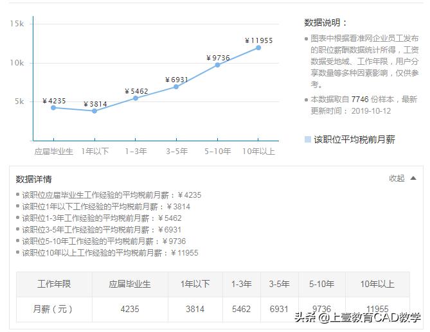Toggle the 该职位平均税前月薪 legend color square

click(308, 139)
